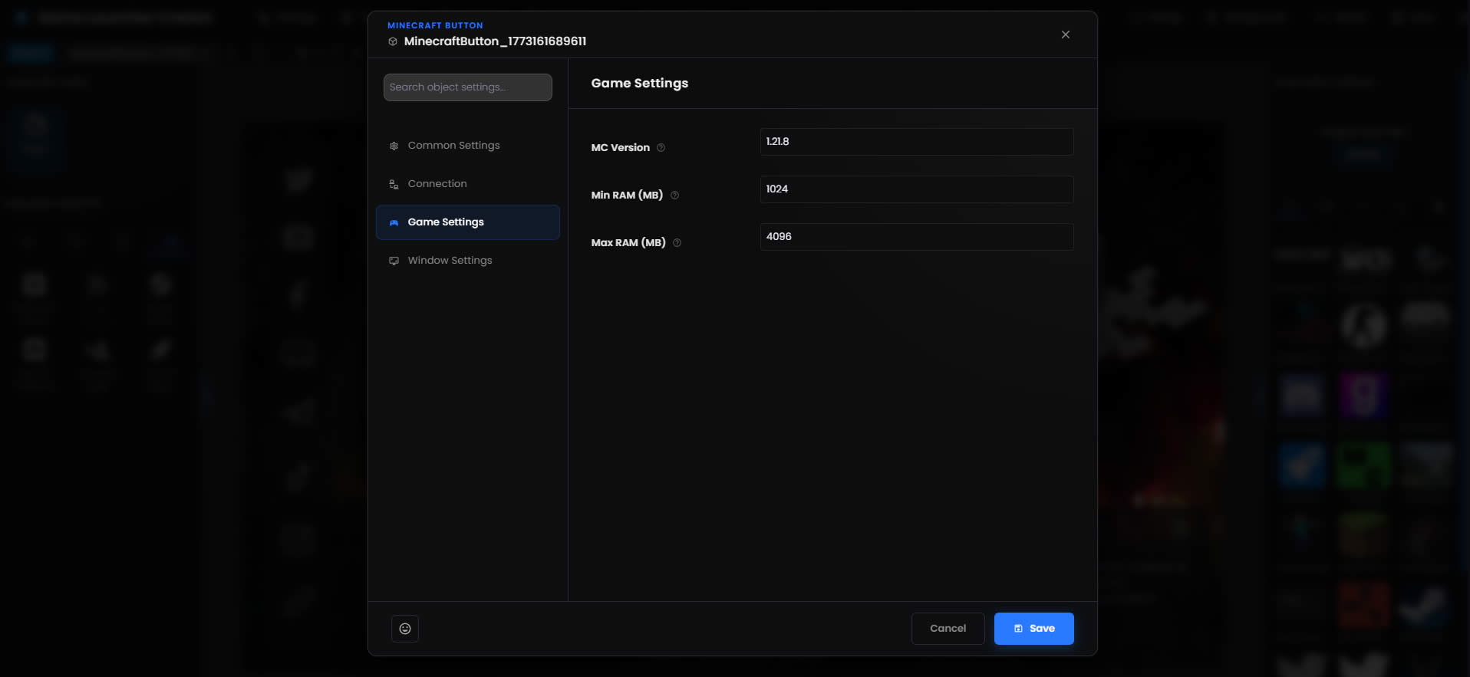Screen dimensions: 1470x677
Task: Switch to the Connection section
Action: click(x=437, y=184)
